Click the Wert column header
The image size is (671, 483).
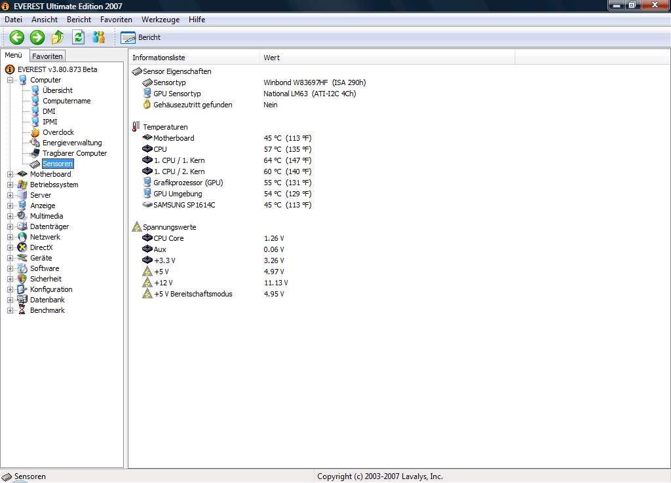(387, 58)
